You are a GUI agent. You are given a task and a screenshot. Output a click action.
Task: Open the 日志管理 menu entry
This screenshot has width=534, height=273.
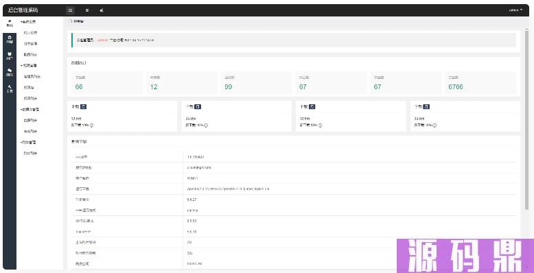(x=30, y=44)
